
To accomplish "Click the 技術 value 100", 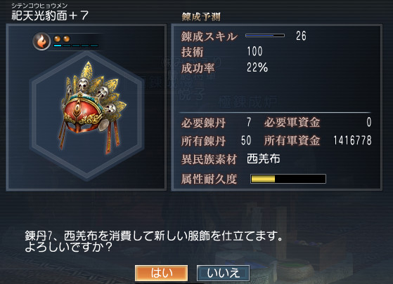I will pyautogui.click(x=255, y=51).
